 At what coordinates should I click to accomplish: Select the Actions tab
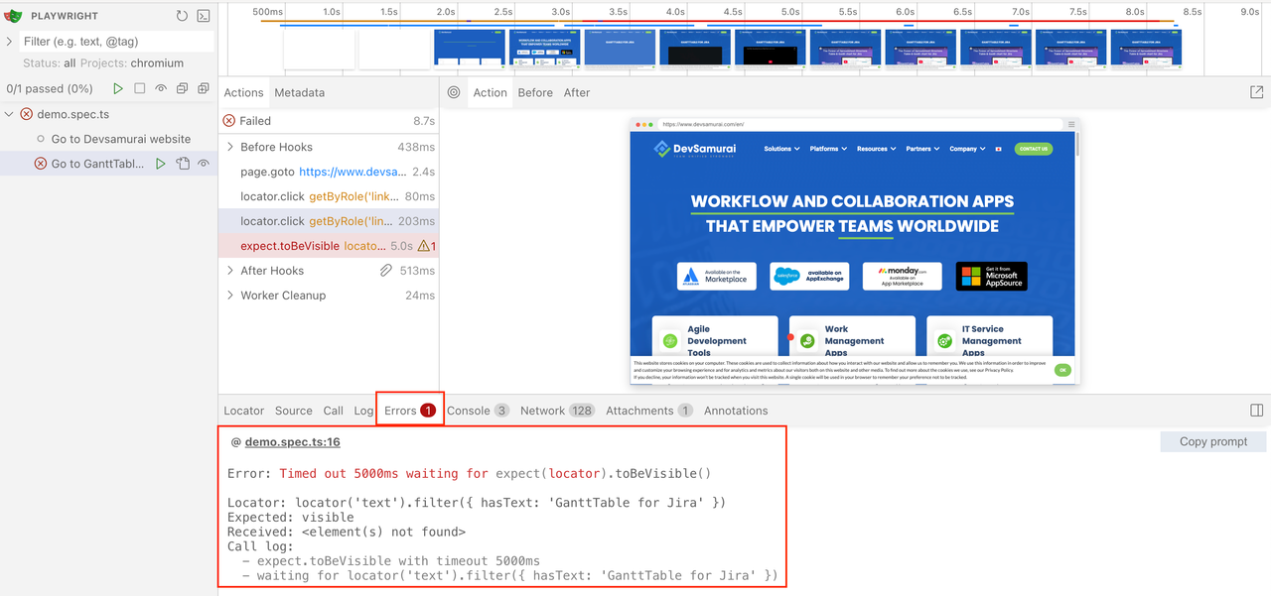click(243, 92)
